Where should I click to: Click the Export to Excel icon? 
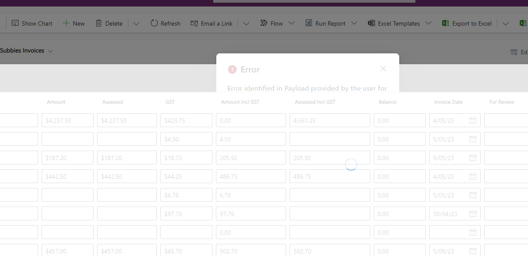(x=445, y=23)
